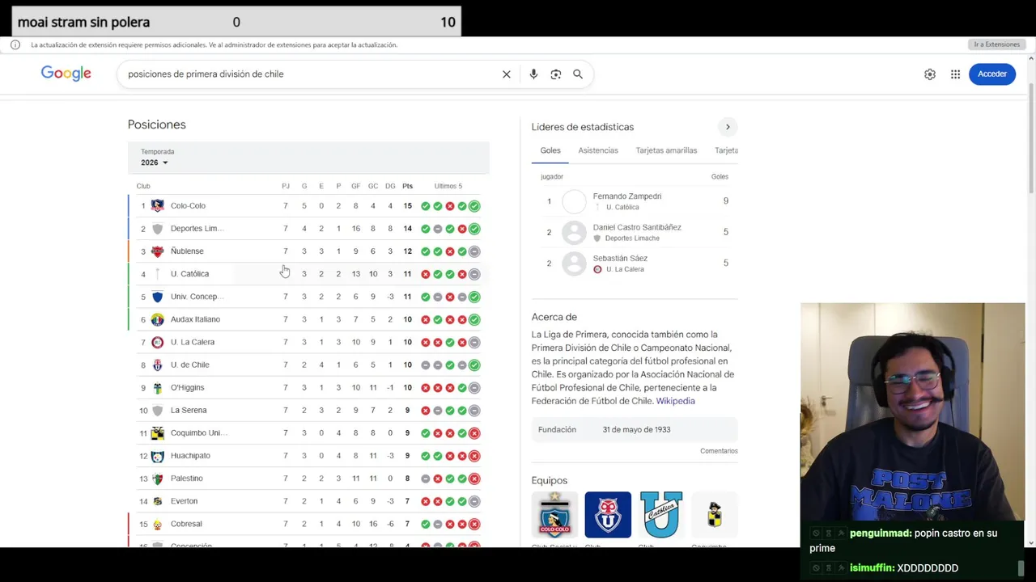Viewport: 1036px width, 582px height.
Task: Open Google settings gear icon
Action: 930,74
